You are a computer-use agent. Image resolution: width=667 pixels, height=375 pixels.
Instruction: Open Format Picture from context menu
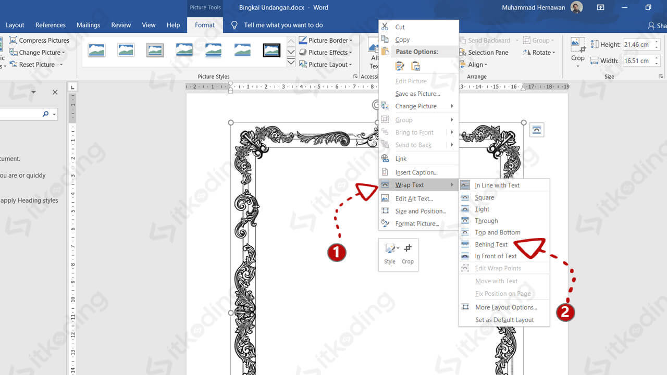(419, 223)
